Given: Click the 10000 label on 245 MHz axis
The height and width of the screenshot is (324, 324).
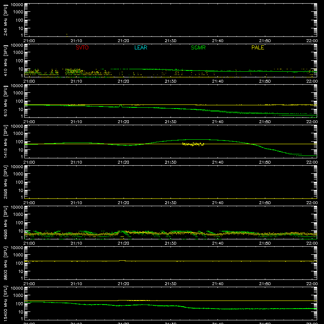Looking at the screenshot, I should pos(17,5).
